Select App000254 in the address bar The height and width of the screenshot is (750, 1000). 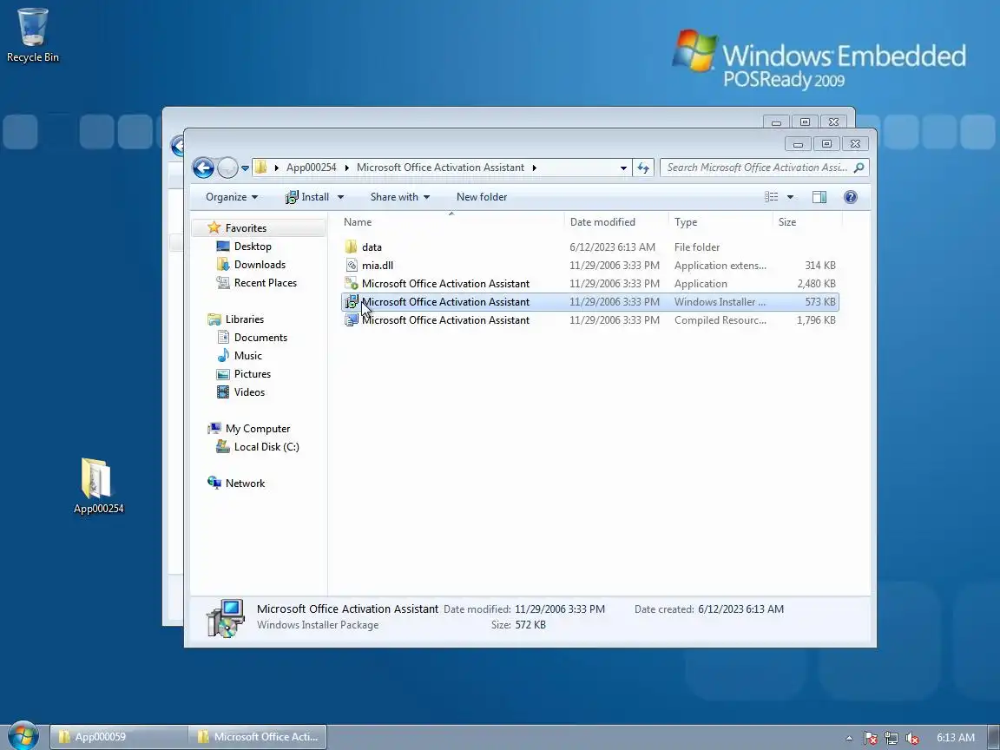click(312, 167)
